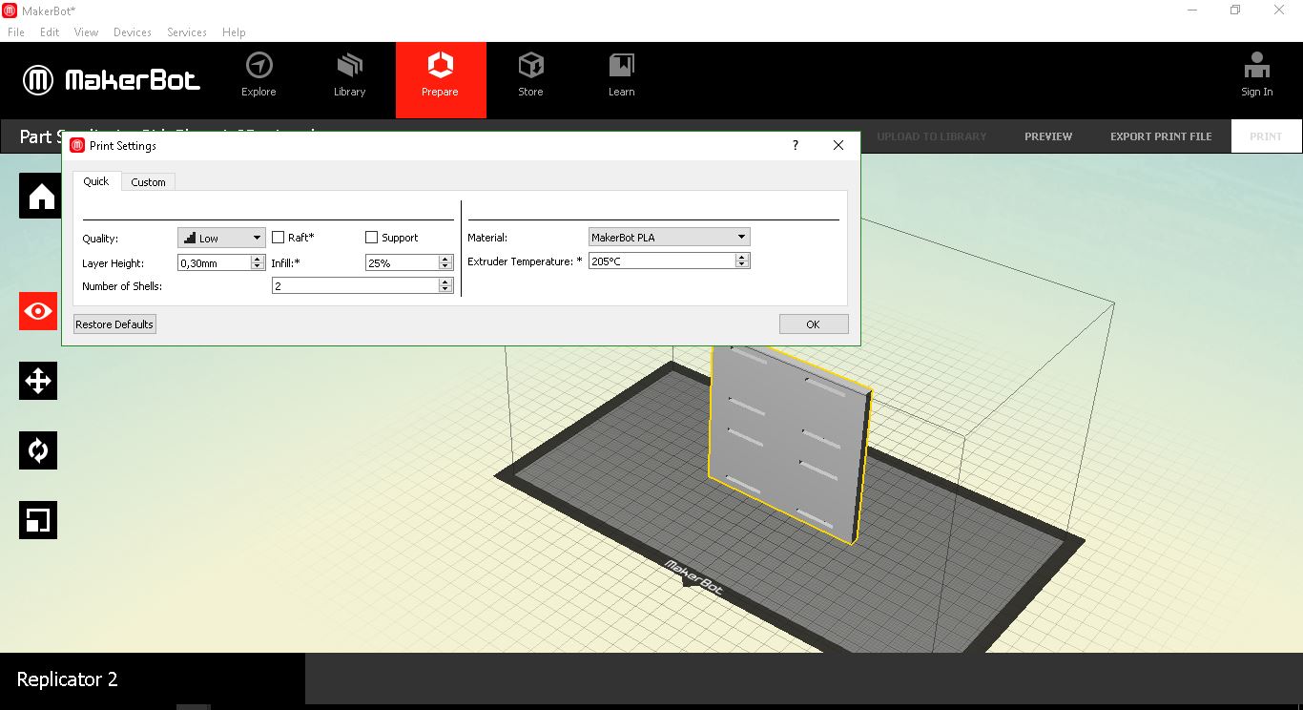
Task: Decrease the Layer Height value
Action: pyautogui.click(x=258, y=266)
